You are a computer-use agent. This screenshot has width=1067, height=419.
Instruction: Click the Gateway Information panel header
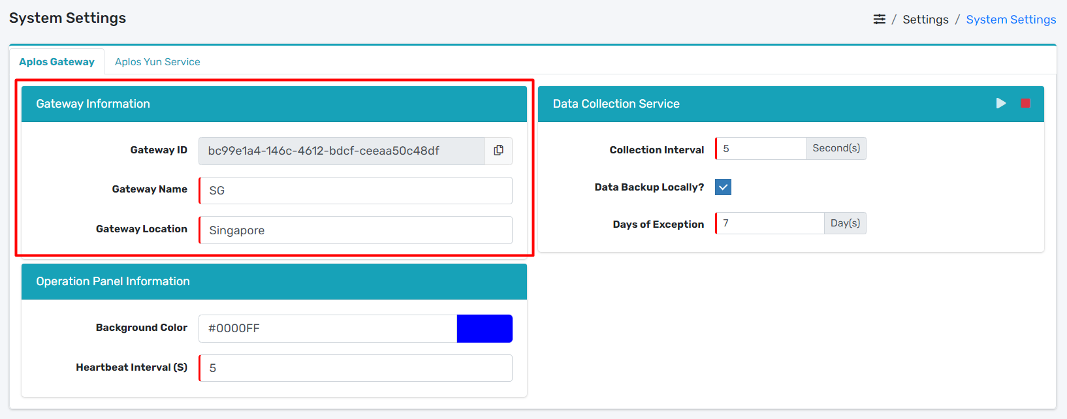click(93, 104)
